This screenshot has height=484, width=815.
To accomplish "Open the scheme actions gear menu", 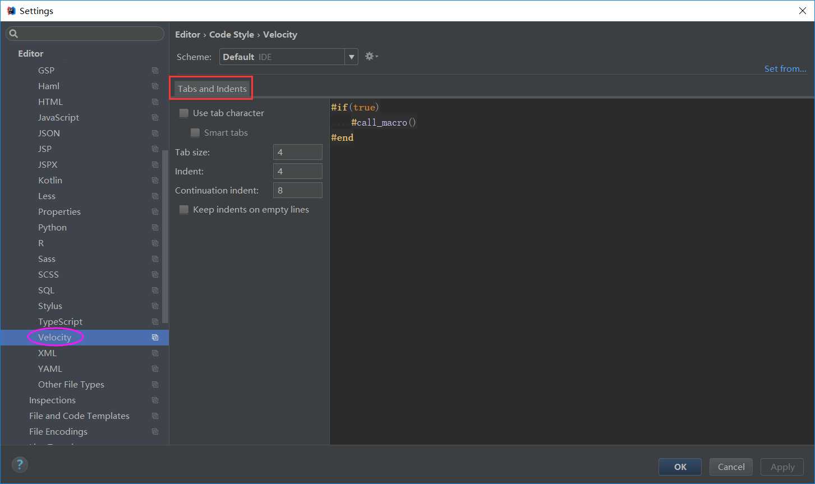I will coord(371,56).
